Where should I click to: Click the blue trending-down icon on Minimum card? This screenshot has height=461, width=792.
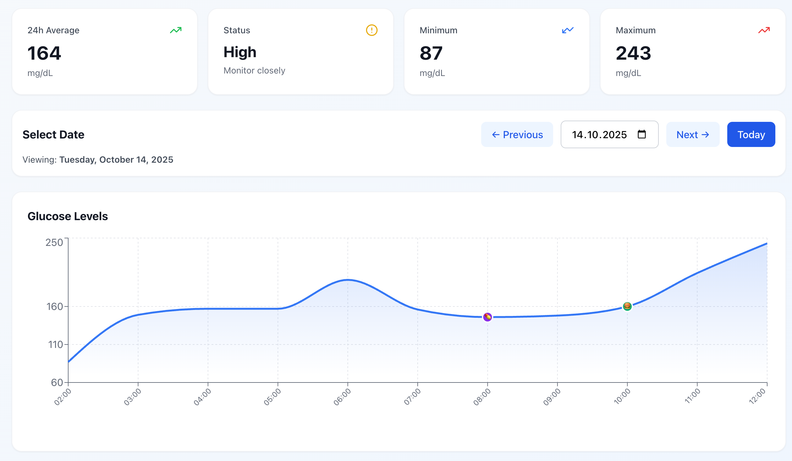pyautogui.click(x=568, y=30)
